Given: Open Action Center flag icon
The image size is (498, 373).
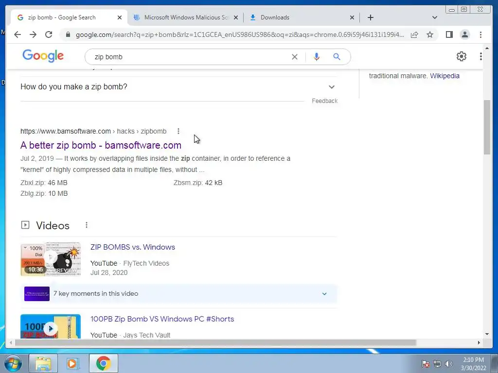Looking at the screenshot, I should (426, 364).
